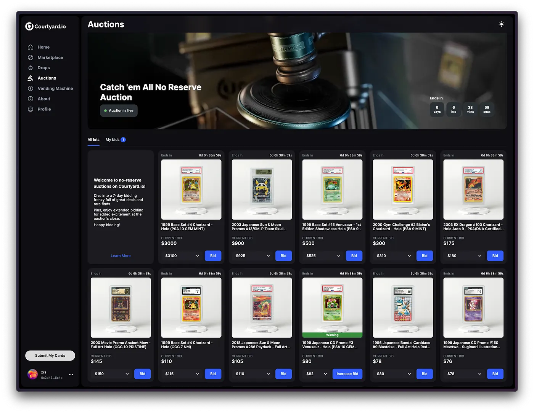Bid on 2000 Ancient Mew promo

(142, 374)
